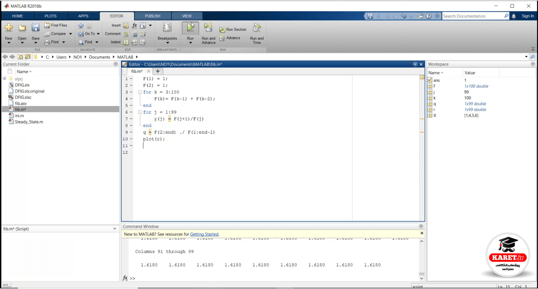
Task: Click the New file plus icon
Action: tap(9, 28)
